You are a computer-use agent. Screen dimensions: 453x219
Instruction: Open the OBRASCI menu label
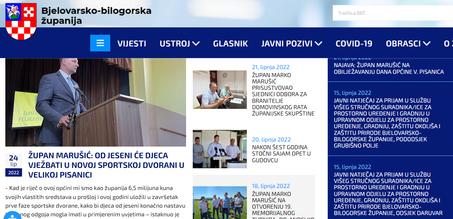[403, 43]
